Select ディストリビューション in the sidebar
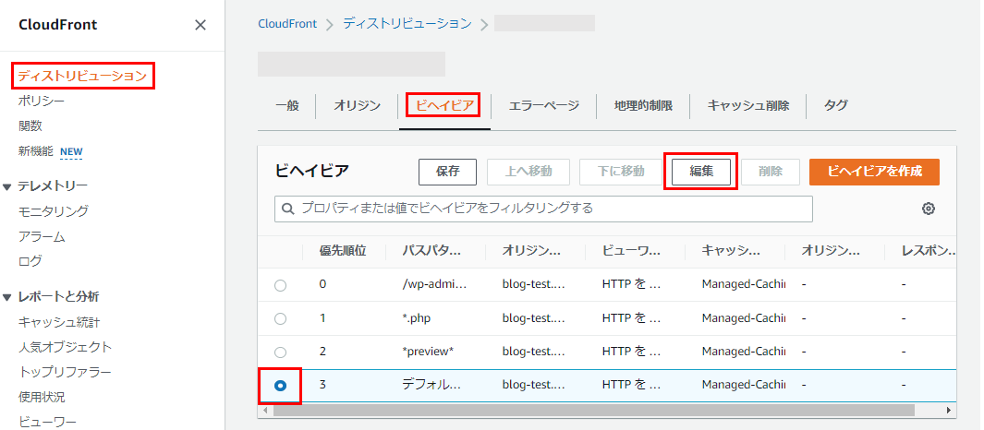Screen dimensions: 984x430 [82, 77]
